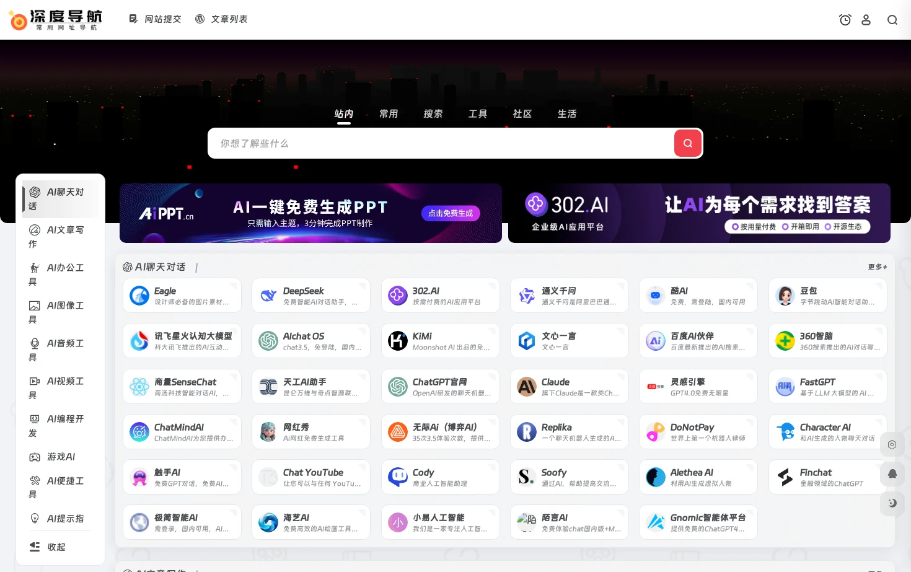Select AI便捷工具 in the sidebar
The width and height of the screenshot is (911, 572).
click(x=60, y=487)
